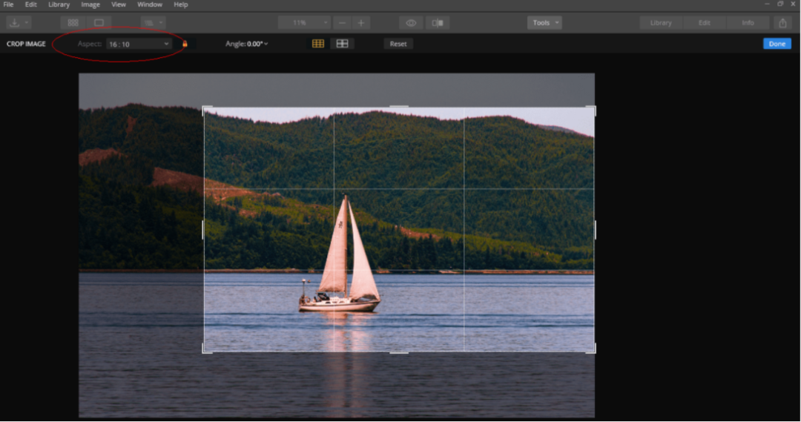The width and height of the screenshot is (801, 422).
Task: Toggle before/after compare icon
Action: tap(438, 23)
